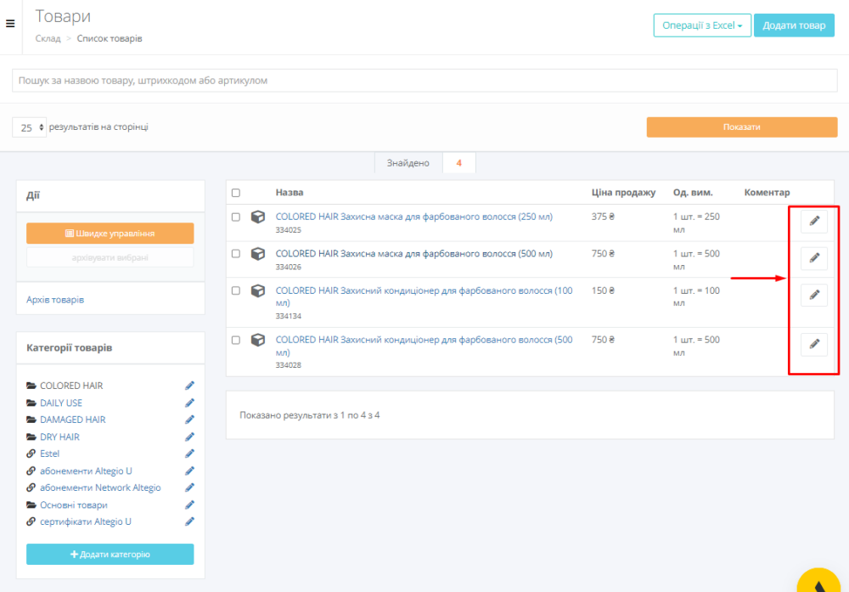
Task: Open the Estel category
Action: (50, 454)
